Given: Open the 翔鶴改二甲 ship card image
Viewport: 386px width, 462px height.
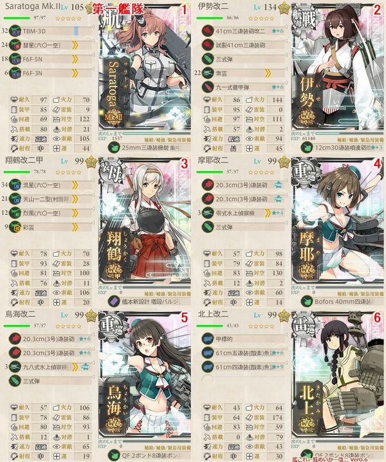Looking at the screenshot, I should (145, 221).
